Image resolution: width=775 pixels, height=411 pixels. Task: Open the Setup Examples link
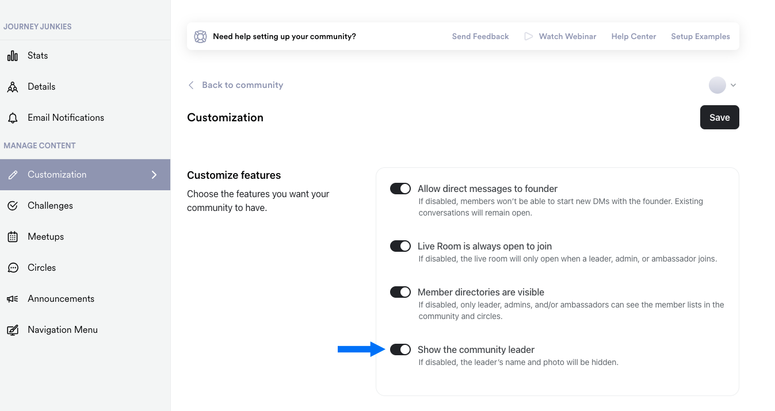click(700, 36)
